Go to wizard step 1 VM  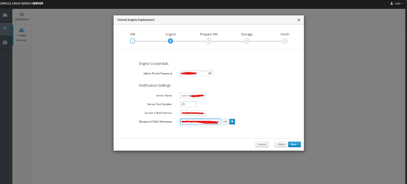click(132, 41)
